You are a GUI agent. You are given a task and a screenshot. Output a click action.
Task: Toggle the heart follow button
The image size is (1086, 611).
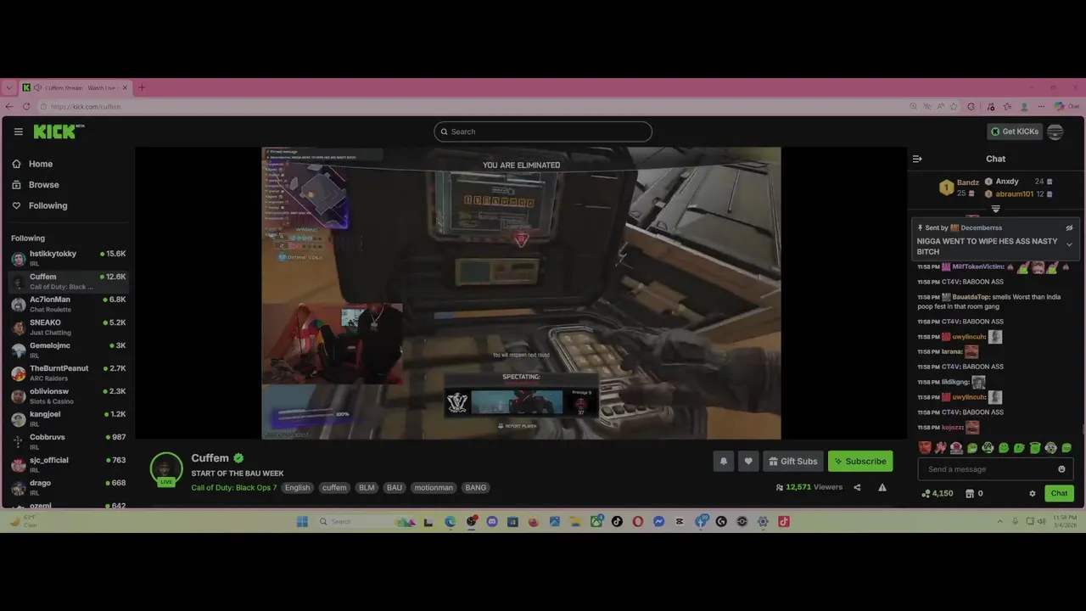(x=748, y=461)
